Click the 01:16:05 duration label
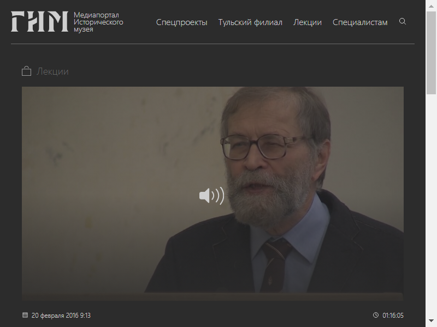437x327 pixels. click(x=393, y=316)
